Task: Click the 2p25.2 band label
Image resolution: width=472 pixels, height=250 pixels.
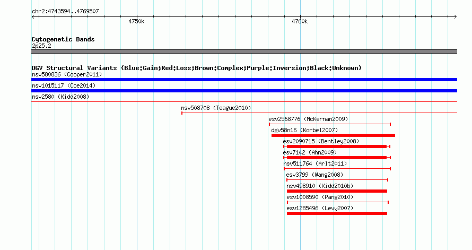Action: click(41, 46)
